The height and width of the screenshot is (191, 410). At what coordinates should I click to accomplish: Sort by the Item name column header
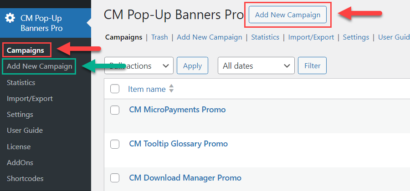pyautogui.click(x=147, y=89)
